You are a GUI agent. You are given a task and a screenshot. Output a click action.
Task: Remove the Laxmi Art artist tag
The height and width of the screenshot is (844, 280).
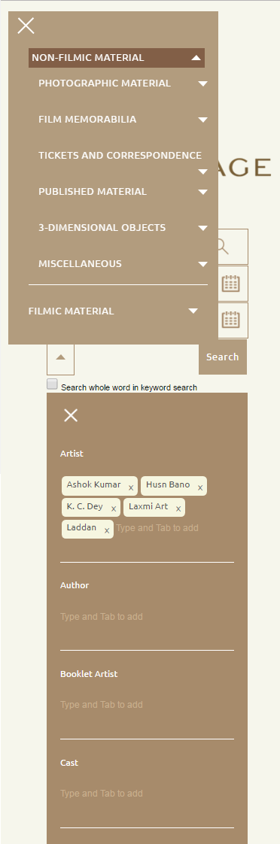click(x=178, y=509)
